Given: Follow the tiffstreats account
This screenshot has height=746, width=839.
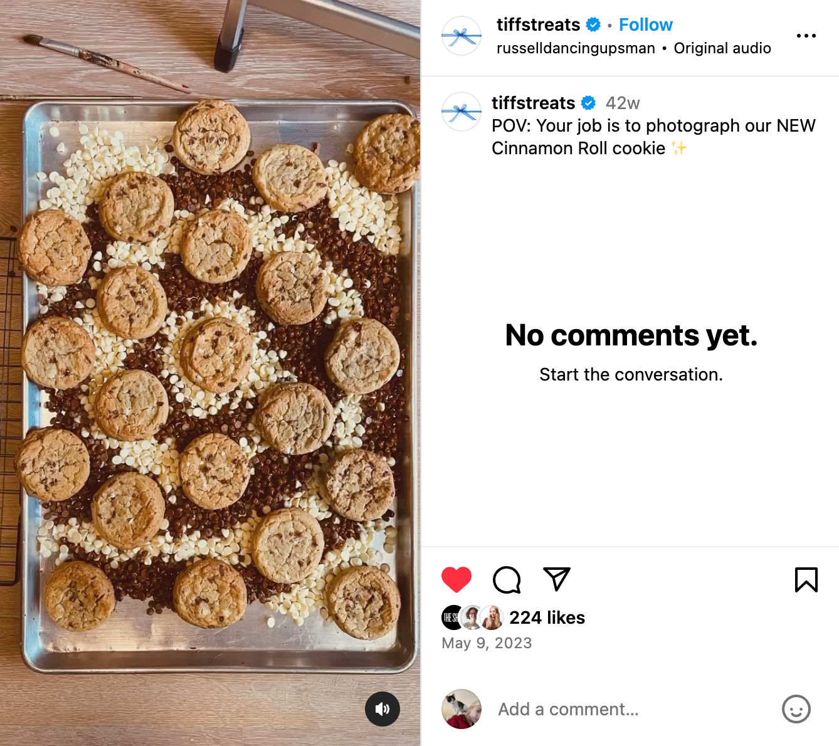Looking at the screenshot, I should 645,25.
